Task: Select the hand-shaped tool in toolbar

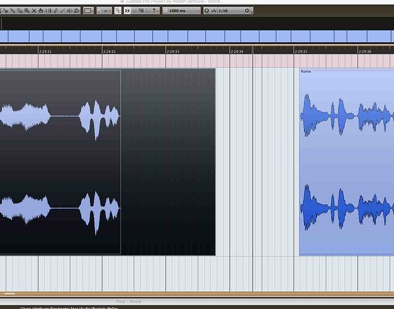Action: [41, 11]
